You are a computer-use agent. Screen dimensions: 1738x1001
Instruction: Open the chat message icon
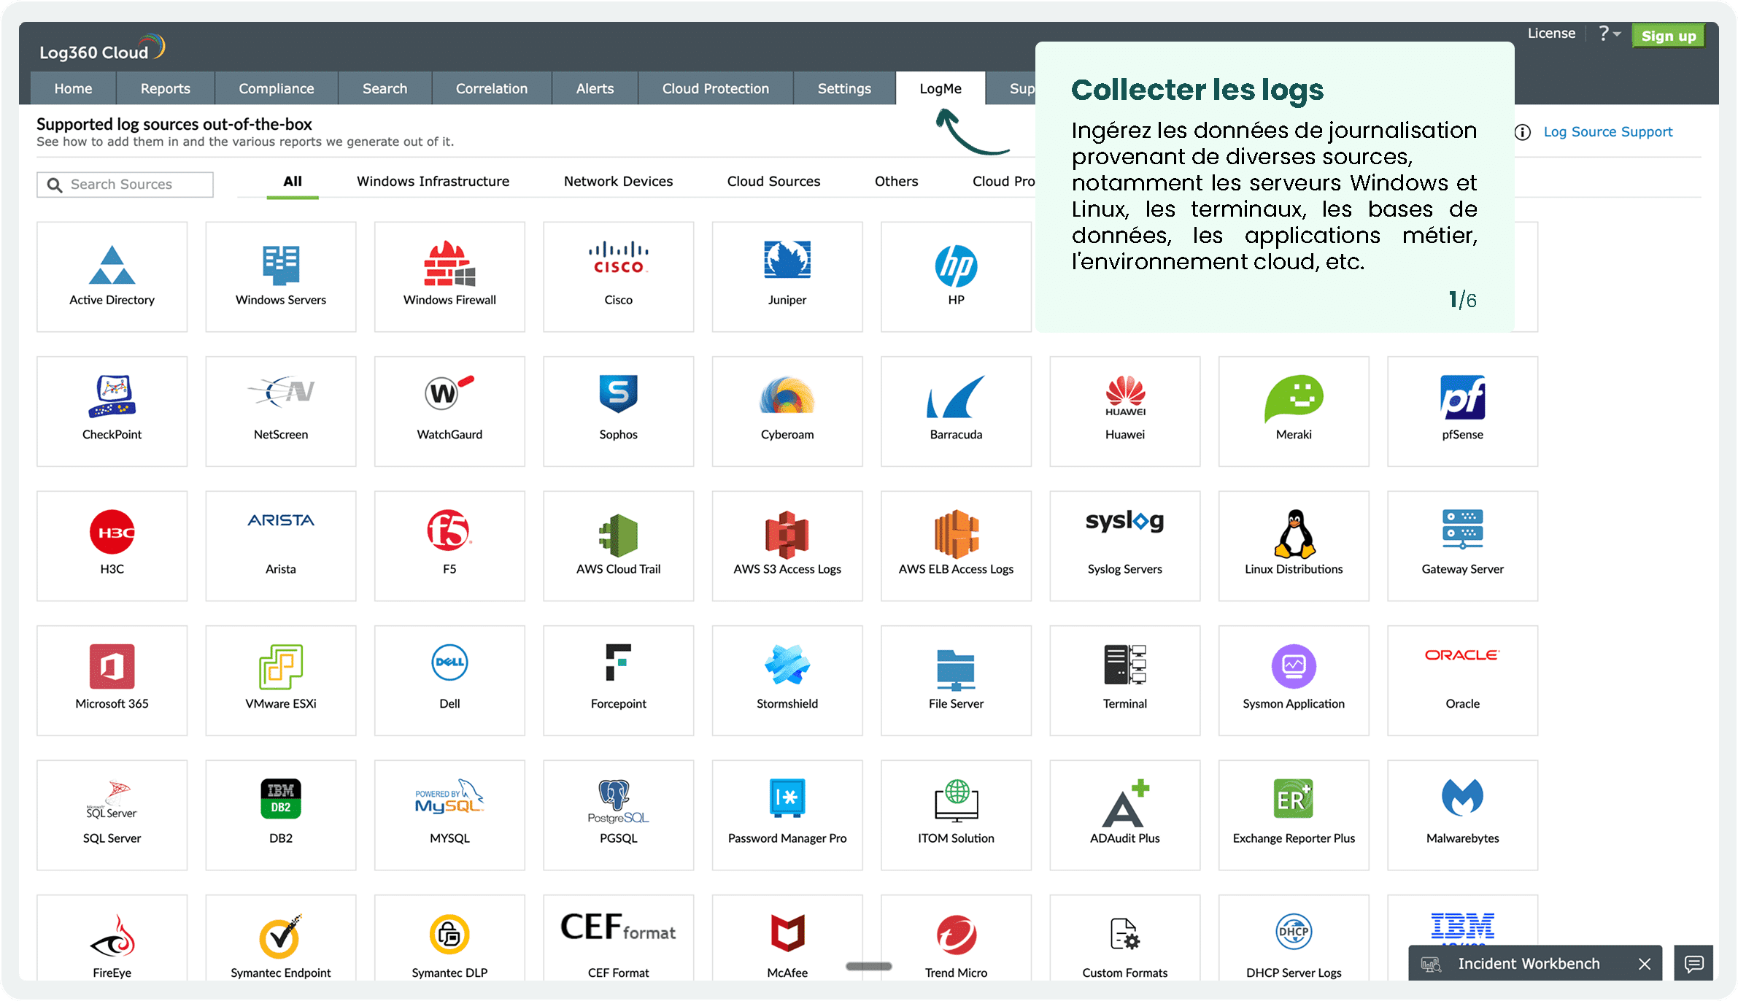1693,964
